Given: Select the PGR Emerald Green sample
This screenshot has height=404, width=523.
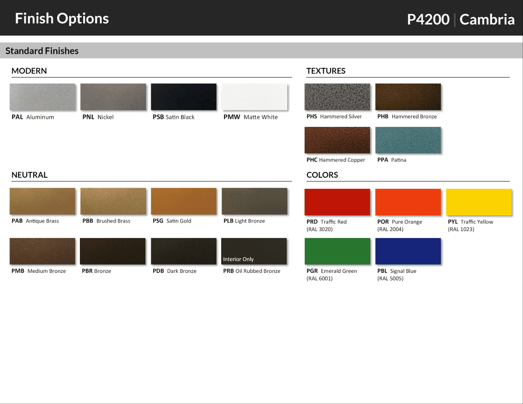Looking at the screenshot, I should point(337,250).
